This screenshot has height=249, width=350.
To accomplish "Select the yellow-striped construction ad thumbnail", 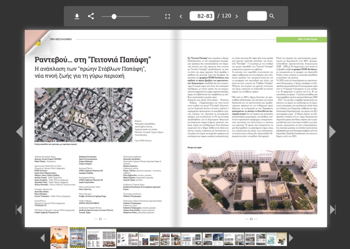I will 78,237.
